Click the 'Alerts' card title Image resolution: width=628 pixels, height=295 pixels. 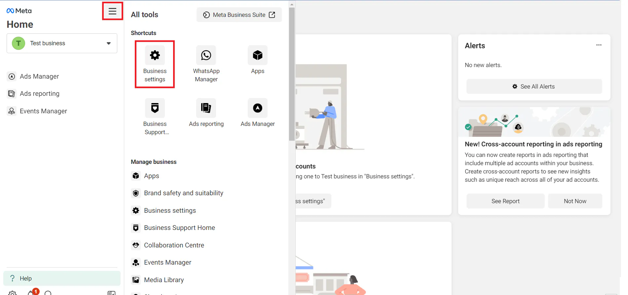475,46
